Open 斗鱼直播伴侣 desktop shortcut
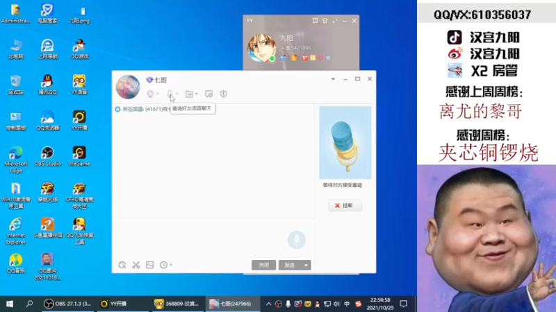The width and height of the screenshot is (556, 312). 47,227
